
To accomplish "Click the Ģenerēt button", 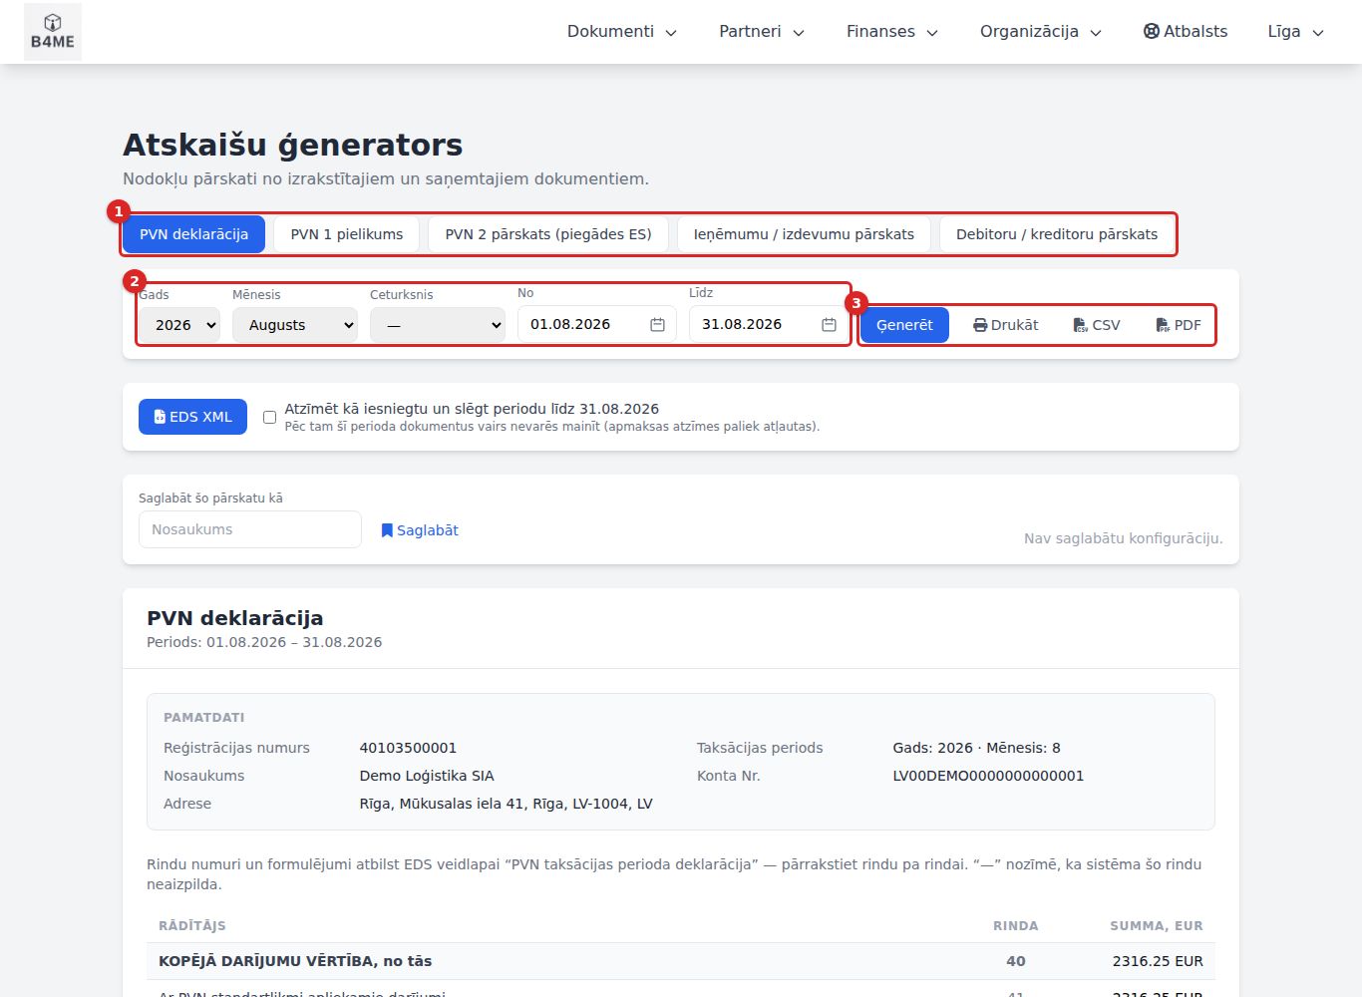I will point(904,325).
